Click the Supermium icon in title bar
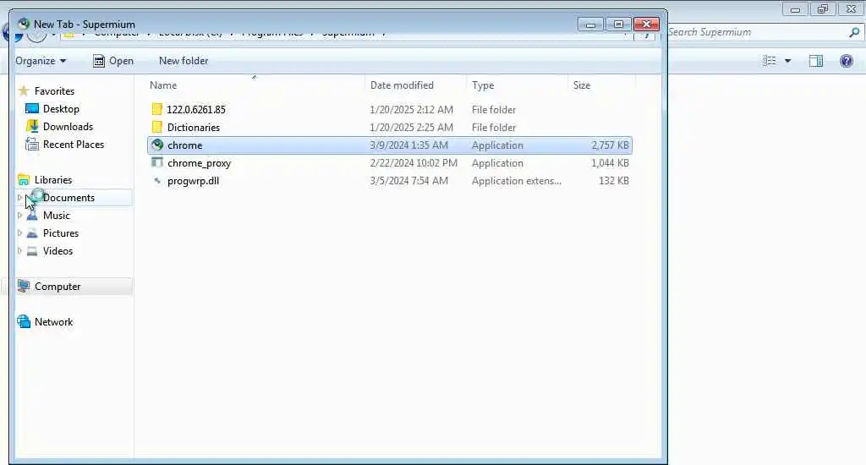The height and width of the screenshot is (465, 866). click(23, 24)
